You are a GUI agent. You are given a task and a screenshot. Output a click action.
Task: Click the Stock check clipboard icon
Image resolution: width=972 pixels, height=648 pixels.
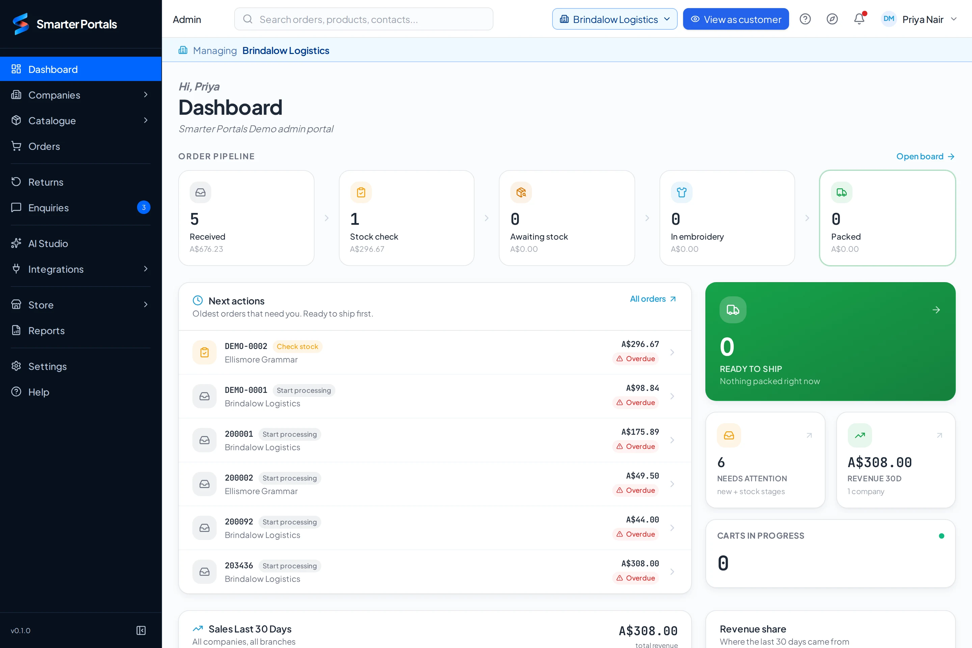coord(361,192)
